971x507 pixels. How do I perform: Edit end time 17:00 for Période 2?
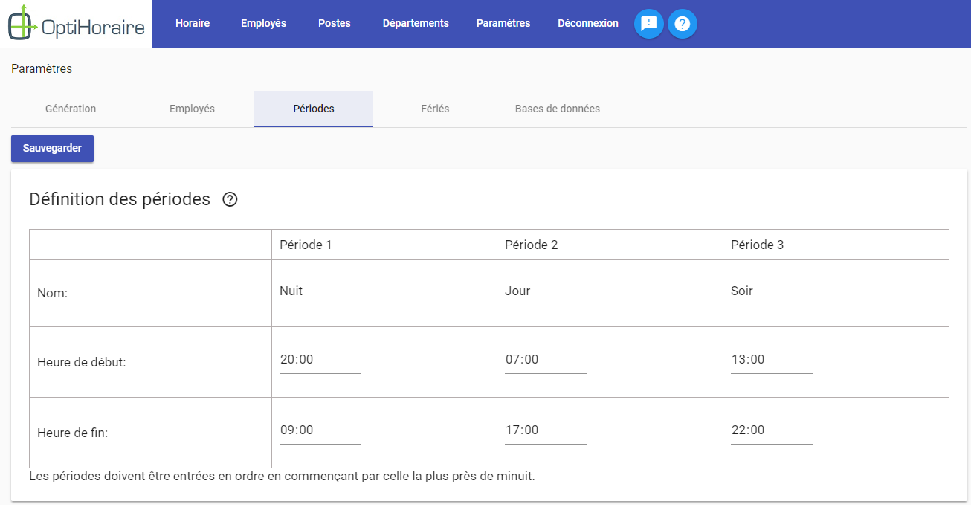click(x=546, y=430)
